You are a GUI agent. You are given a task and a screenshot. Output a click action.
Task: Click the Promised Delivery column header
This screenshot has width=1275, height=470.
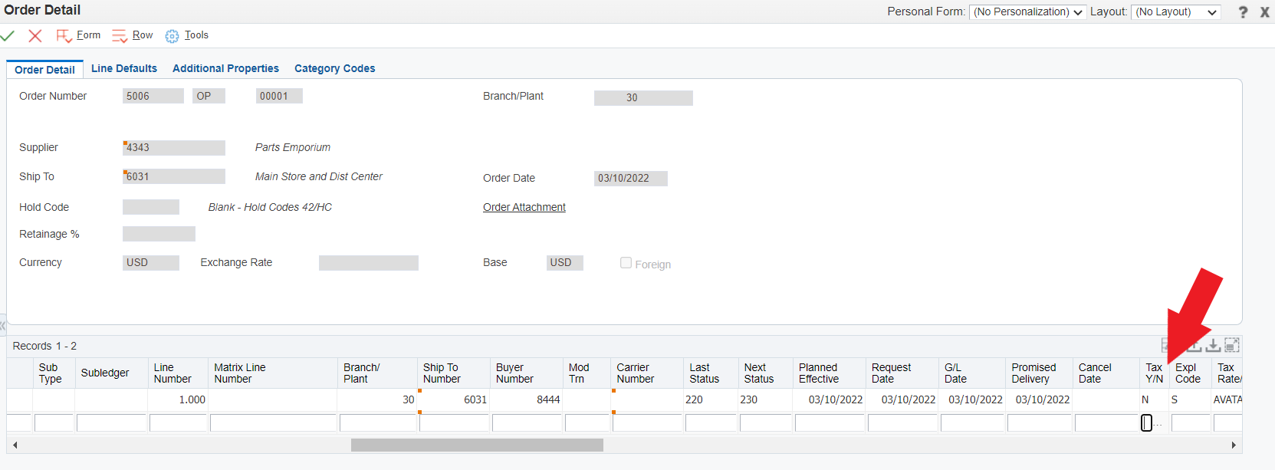(x=1039, y=373)
